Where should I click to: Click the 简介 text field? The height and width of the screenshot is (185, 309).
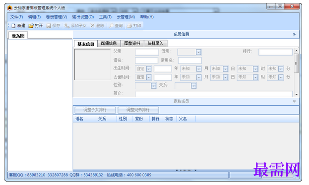[214, 94]
